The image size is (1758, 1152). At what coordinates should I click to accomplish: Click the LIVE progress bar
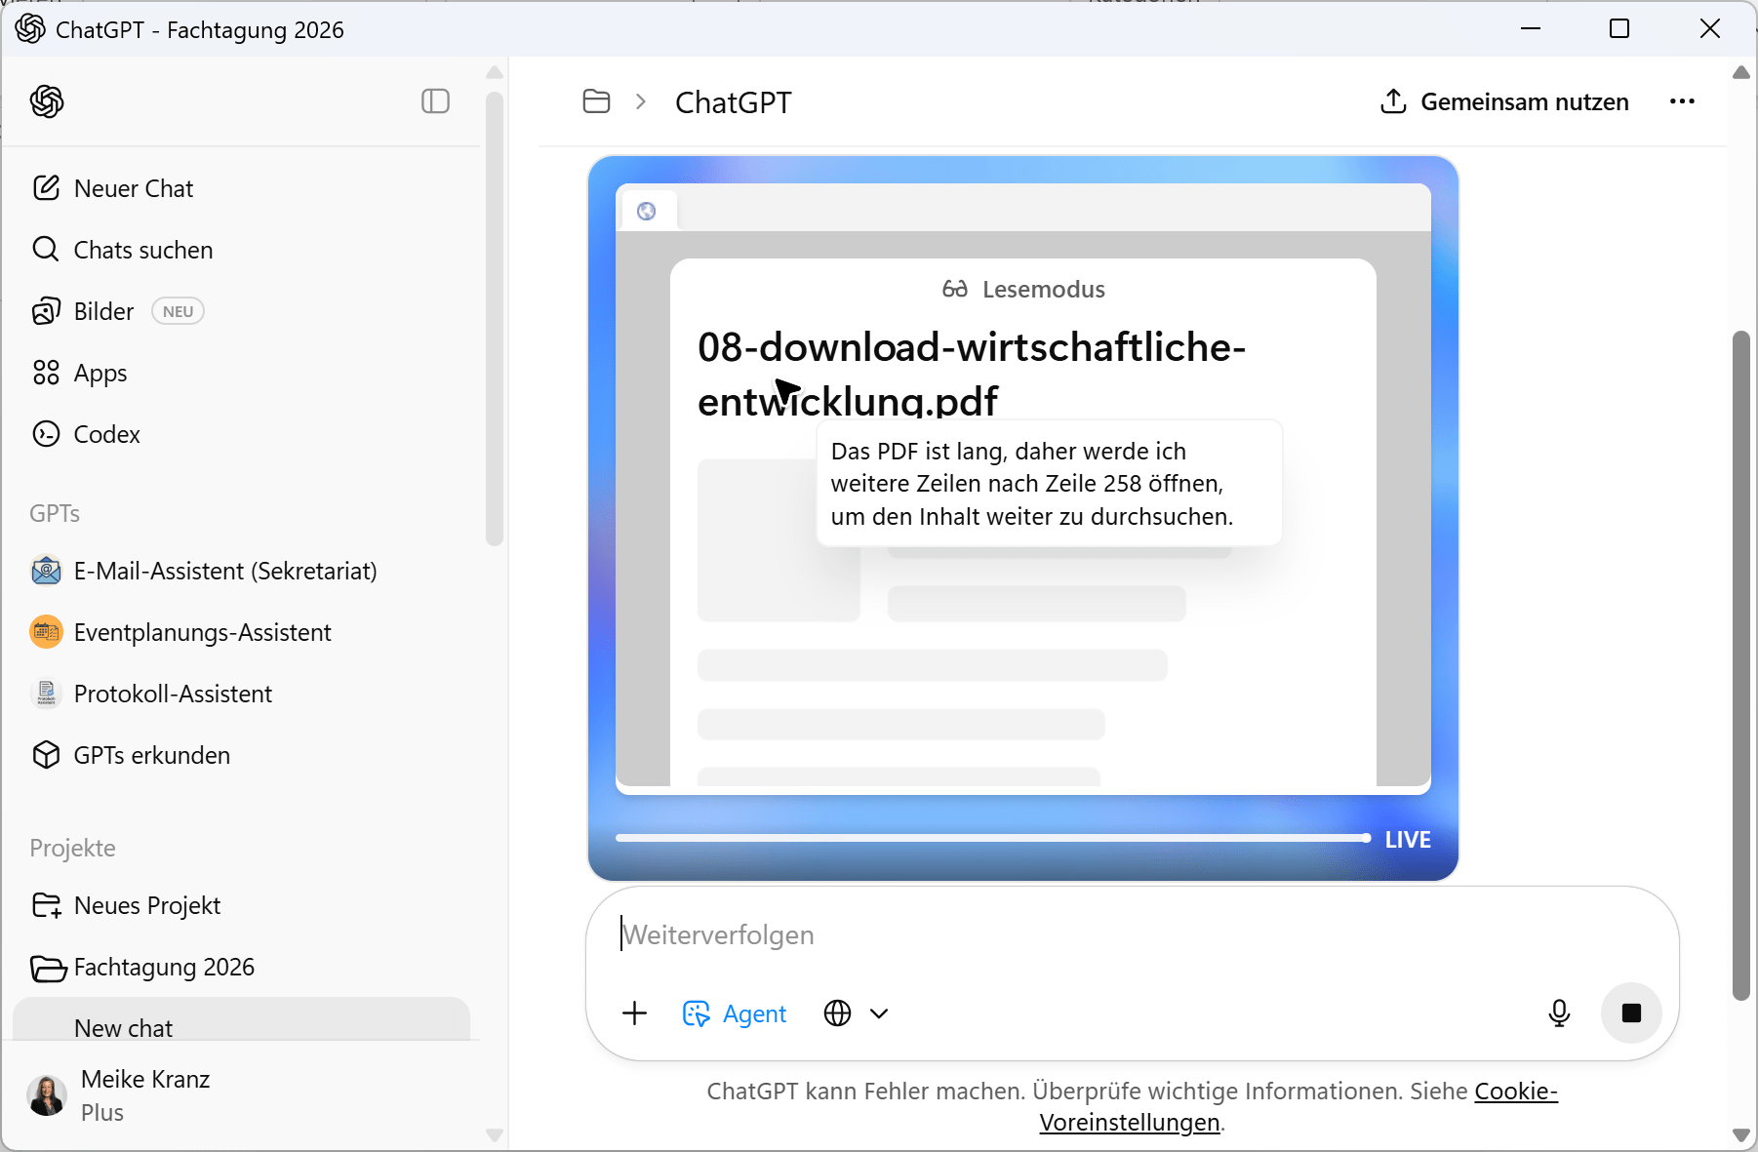[x=992, y=838]
